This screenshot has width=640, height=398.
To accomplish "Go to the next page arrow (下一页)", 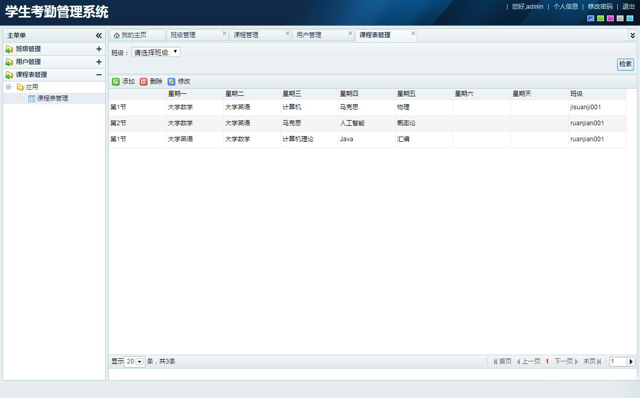I will pyautogui.click(x=576, y=361).
